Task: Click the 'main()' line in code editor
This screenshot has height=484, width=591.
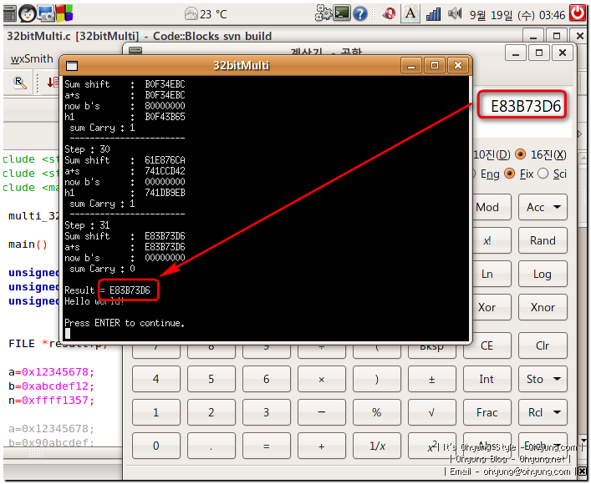Action: pos(28,245)
